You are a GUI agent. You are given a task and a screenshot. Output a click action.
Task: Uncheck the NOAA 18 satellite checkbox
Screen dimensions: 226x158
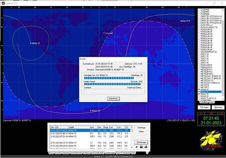tap(199, 92)
